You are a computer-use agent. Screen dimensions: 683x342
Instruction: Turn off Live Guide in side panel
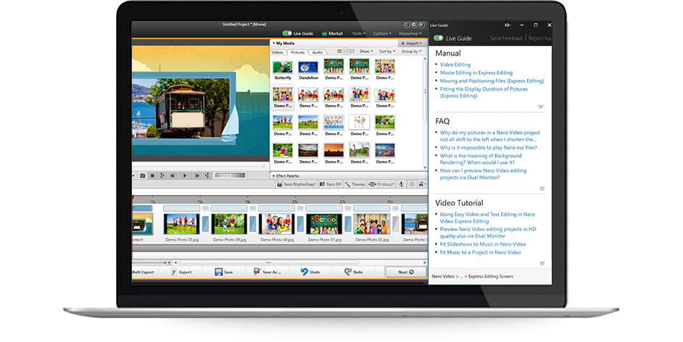pos(438,38)
